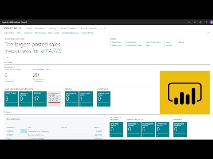Screen dimensions: 213x159
Task: Open the hamburger menu beside Setup & Extensions
Action: tap(105, 28)
